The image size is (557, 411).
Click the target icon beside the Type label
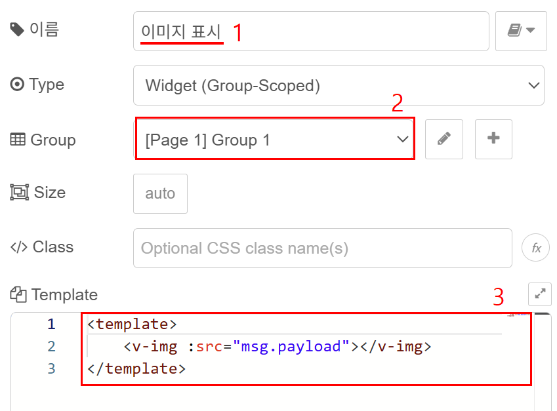(x=18, y=85)
